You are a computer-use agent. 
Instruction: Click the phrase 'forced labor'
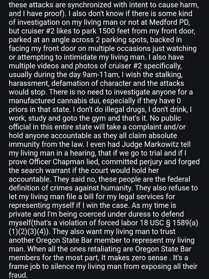pos(115,223)
